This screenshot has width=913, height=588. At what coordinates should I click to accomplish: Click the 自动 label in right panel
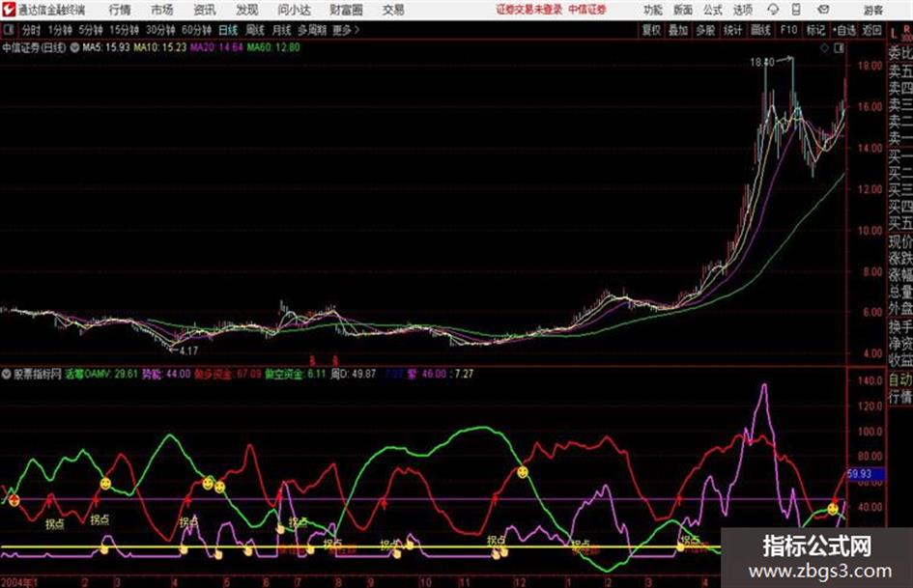point(900,379)
